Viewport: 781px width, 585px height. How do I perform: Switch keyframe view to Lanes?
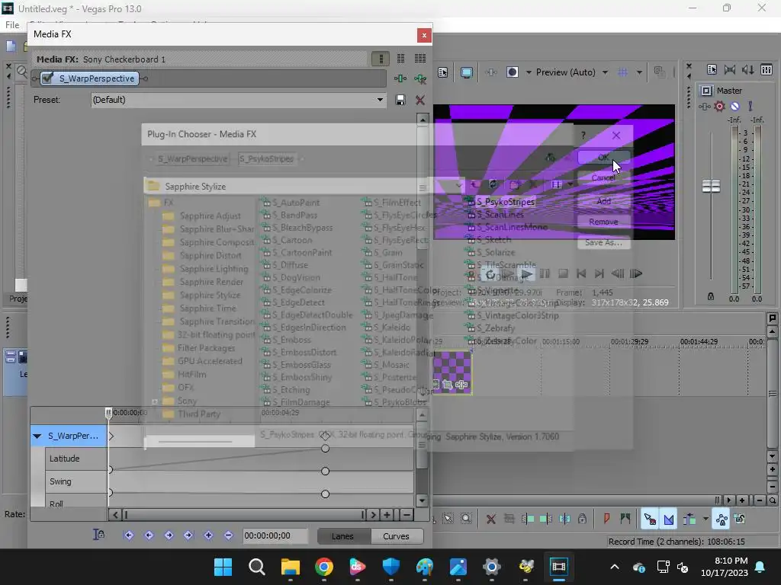tap(342, 536)
